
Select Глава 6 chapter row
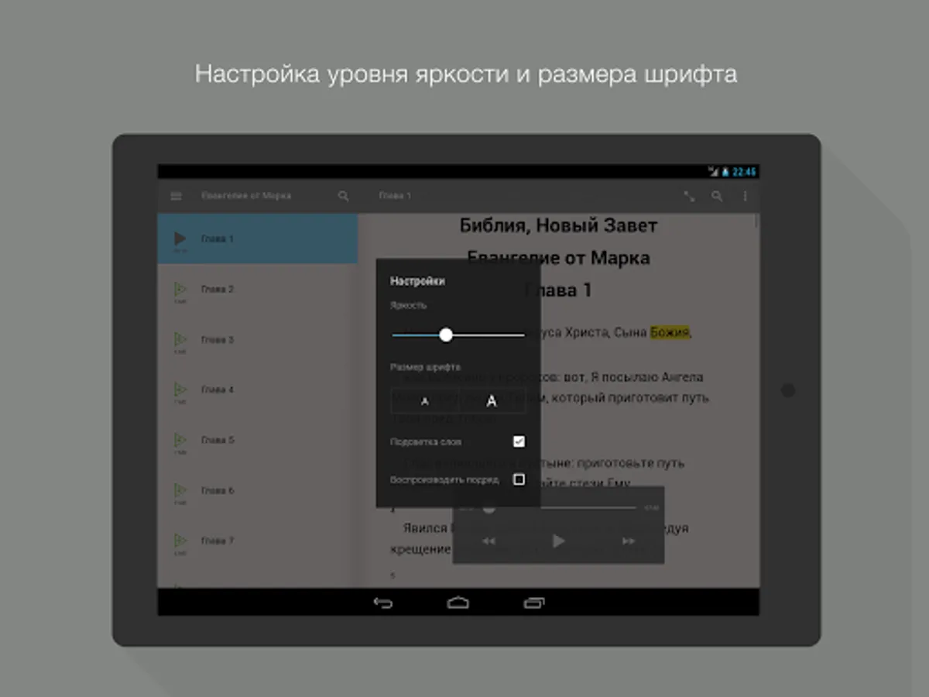coord(258,491)
